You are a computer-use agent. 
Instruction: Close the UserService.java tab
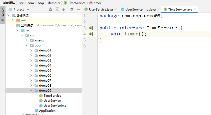pyautogui.click(x=116, y=9)
